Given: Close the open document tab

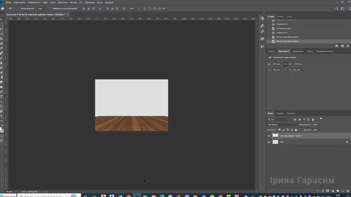Looking at the screenshot, I should (x=67, y=14).
